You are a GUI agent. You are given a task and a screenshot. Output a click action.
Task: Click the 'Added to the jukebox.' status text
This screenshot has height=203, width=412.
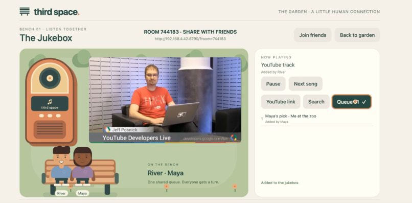tap(280, 183)
